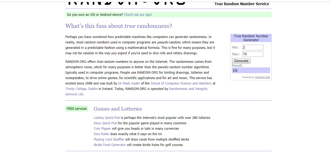This screenshot has width=330, height=155.
Task: Click the Max input field
Action: (253, 54)
